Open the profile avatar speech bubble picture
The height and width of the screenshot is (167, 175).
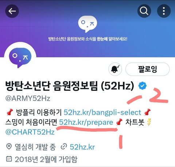click(20, 58)
